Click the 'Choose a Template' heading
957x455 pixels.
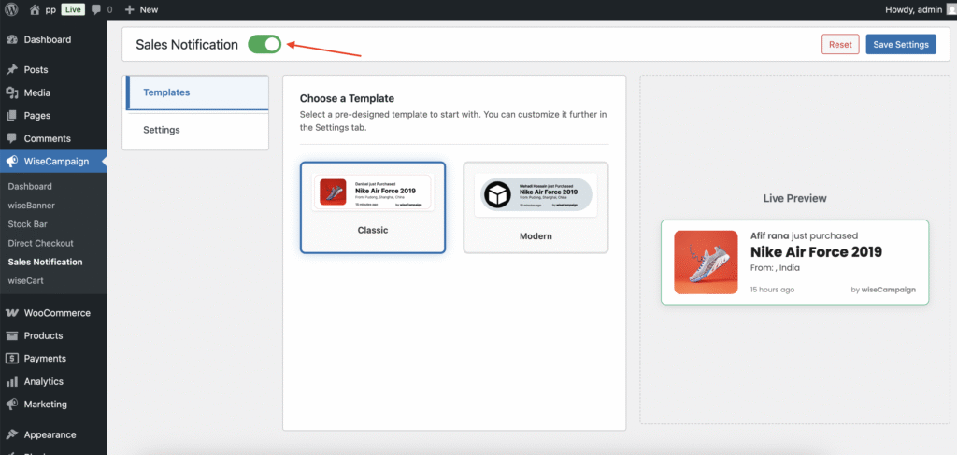coord(347,98)
